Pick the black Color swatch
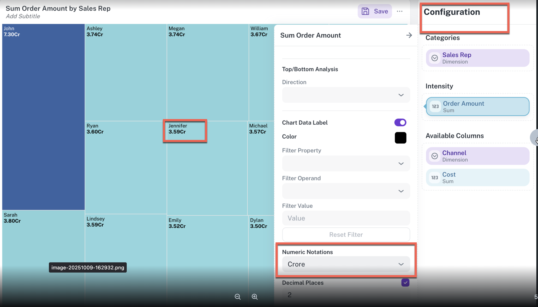The height and width of the screenshot is (307, 538). click(400, 138)
